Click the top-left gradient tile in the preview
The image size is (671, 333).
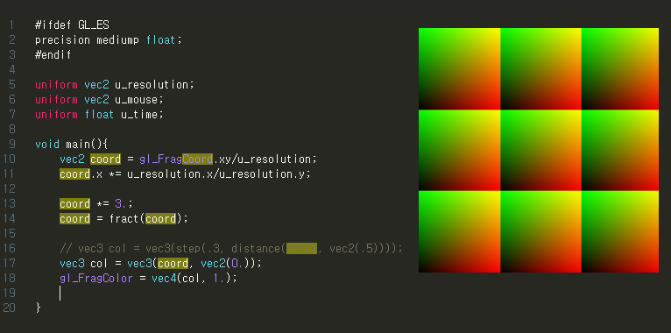click(460, 69)
